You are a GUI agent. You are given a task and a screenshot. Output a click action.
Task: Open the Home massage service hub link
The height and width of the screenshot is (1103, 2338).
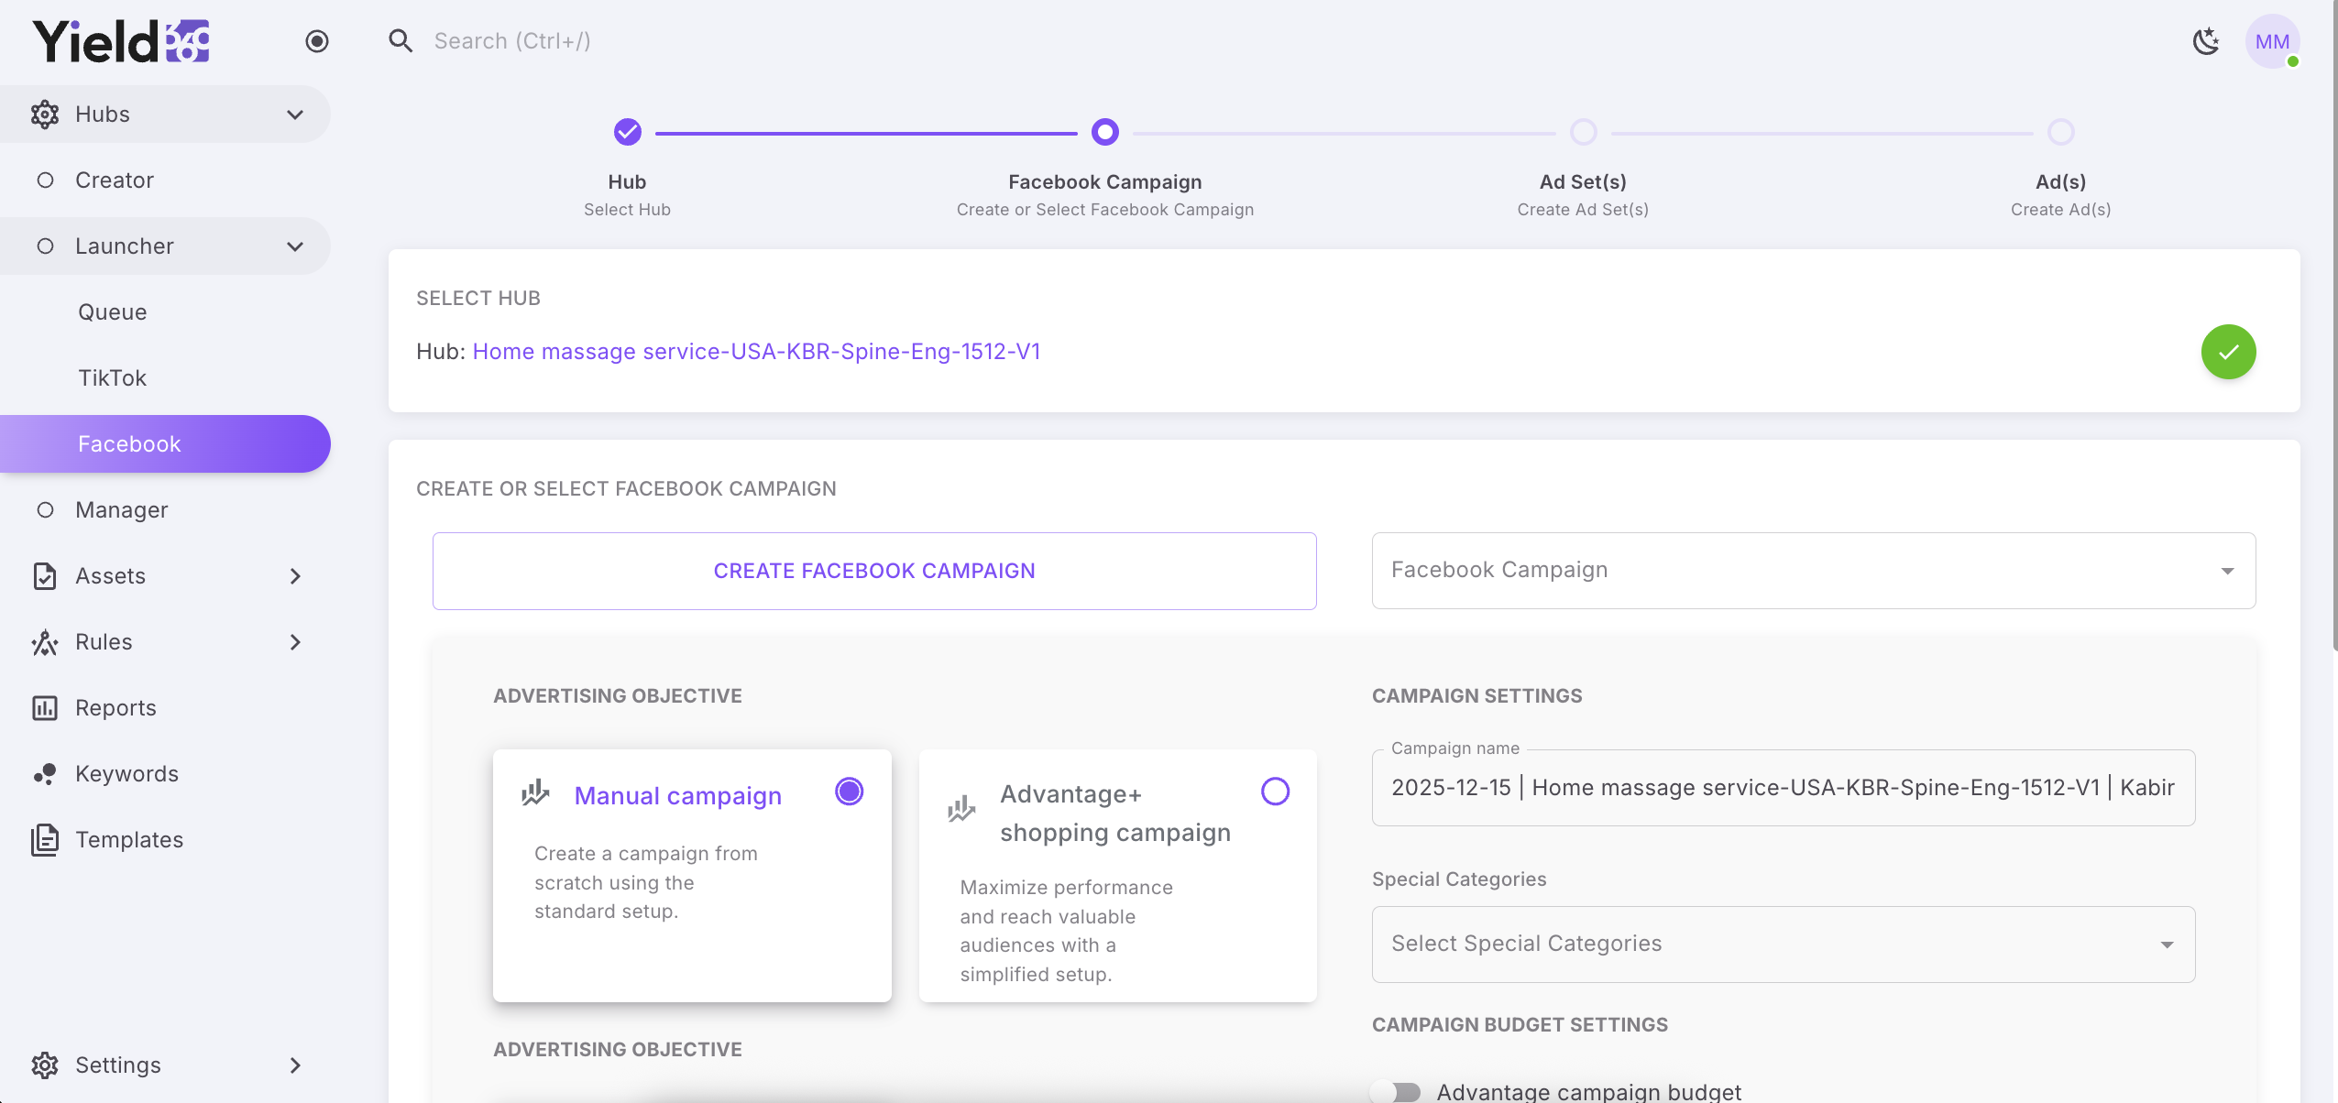click(756, 352)
